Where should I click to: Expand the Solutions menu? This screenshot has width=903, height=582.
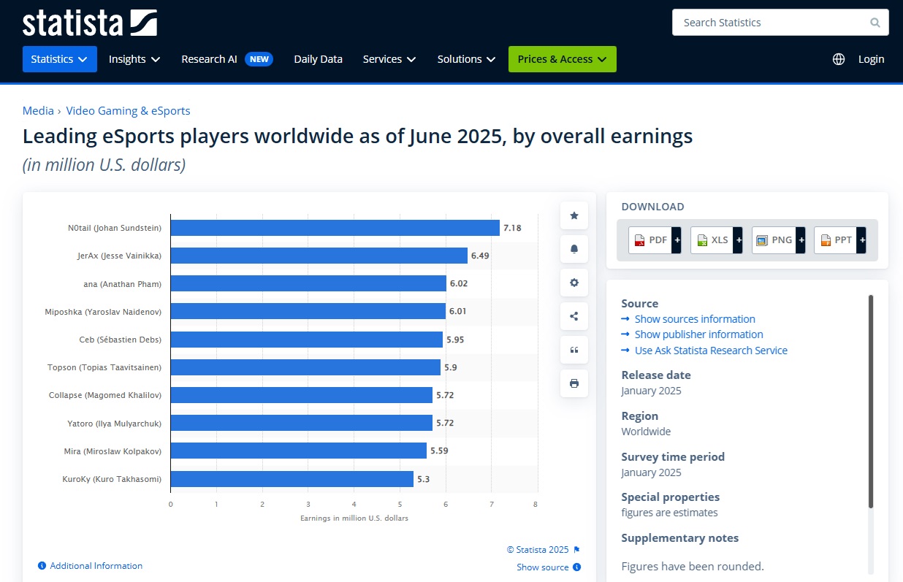(466, 59)
